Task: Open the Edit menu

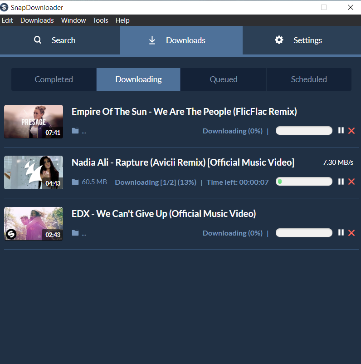Action: pos(7,20)
